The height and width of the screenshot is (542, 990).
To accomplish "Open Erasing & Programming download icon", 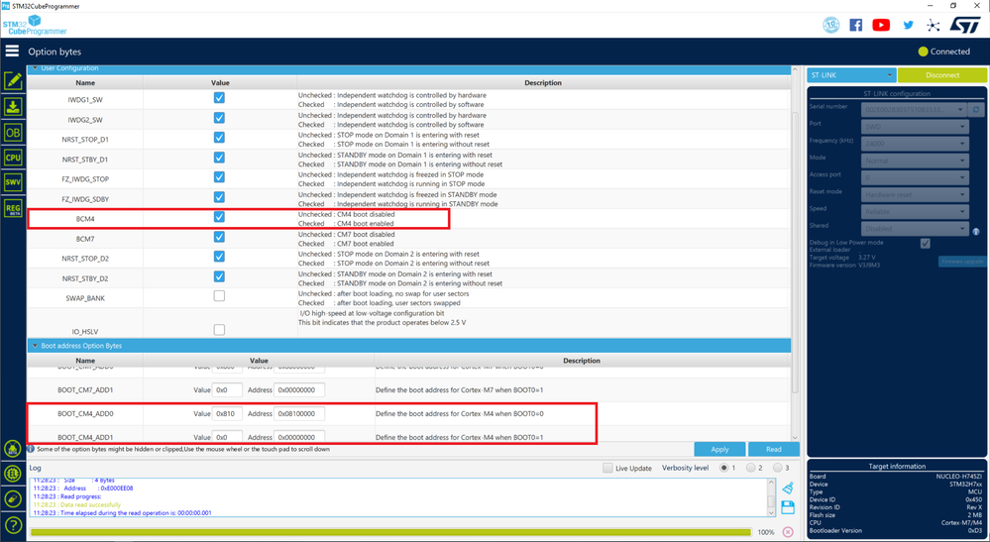I will pyautogui.click(x=13, y=107).
